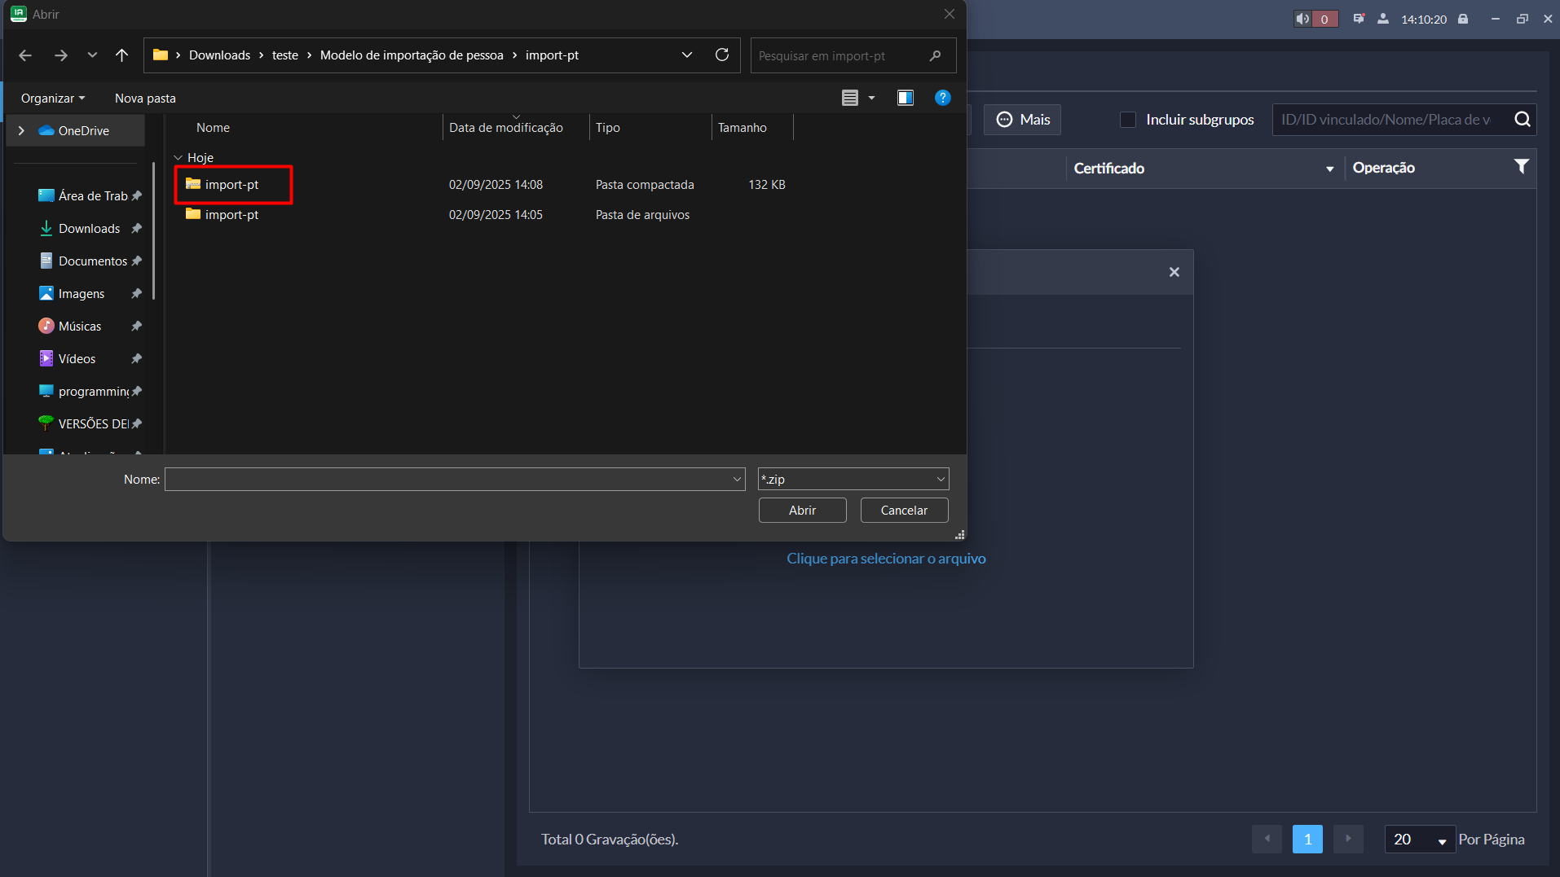Viewport: 1560px width, 877px height.
Task: Click Clique para selecionar o arquivo link
Action: click(886, 559)
